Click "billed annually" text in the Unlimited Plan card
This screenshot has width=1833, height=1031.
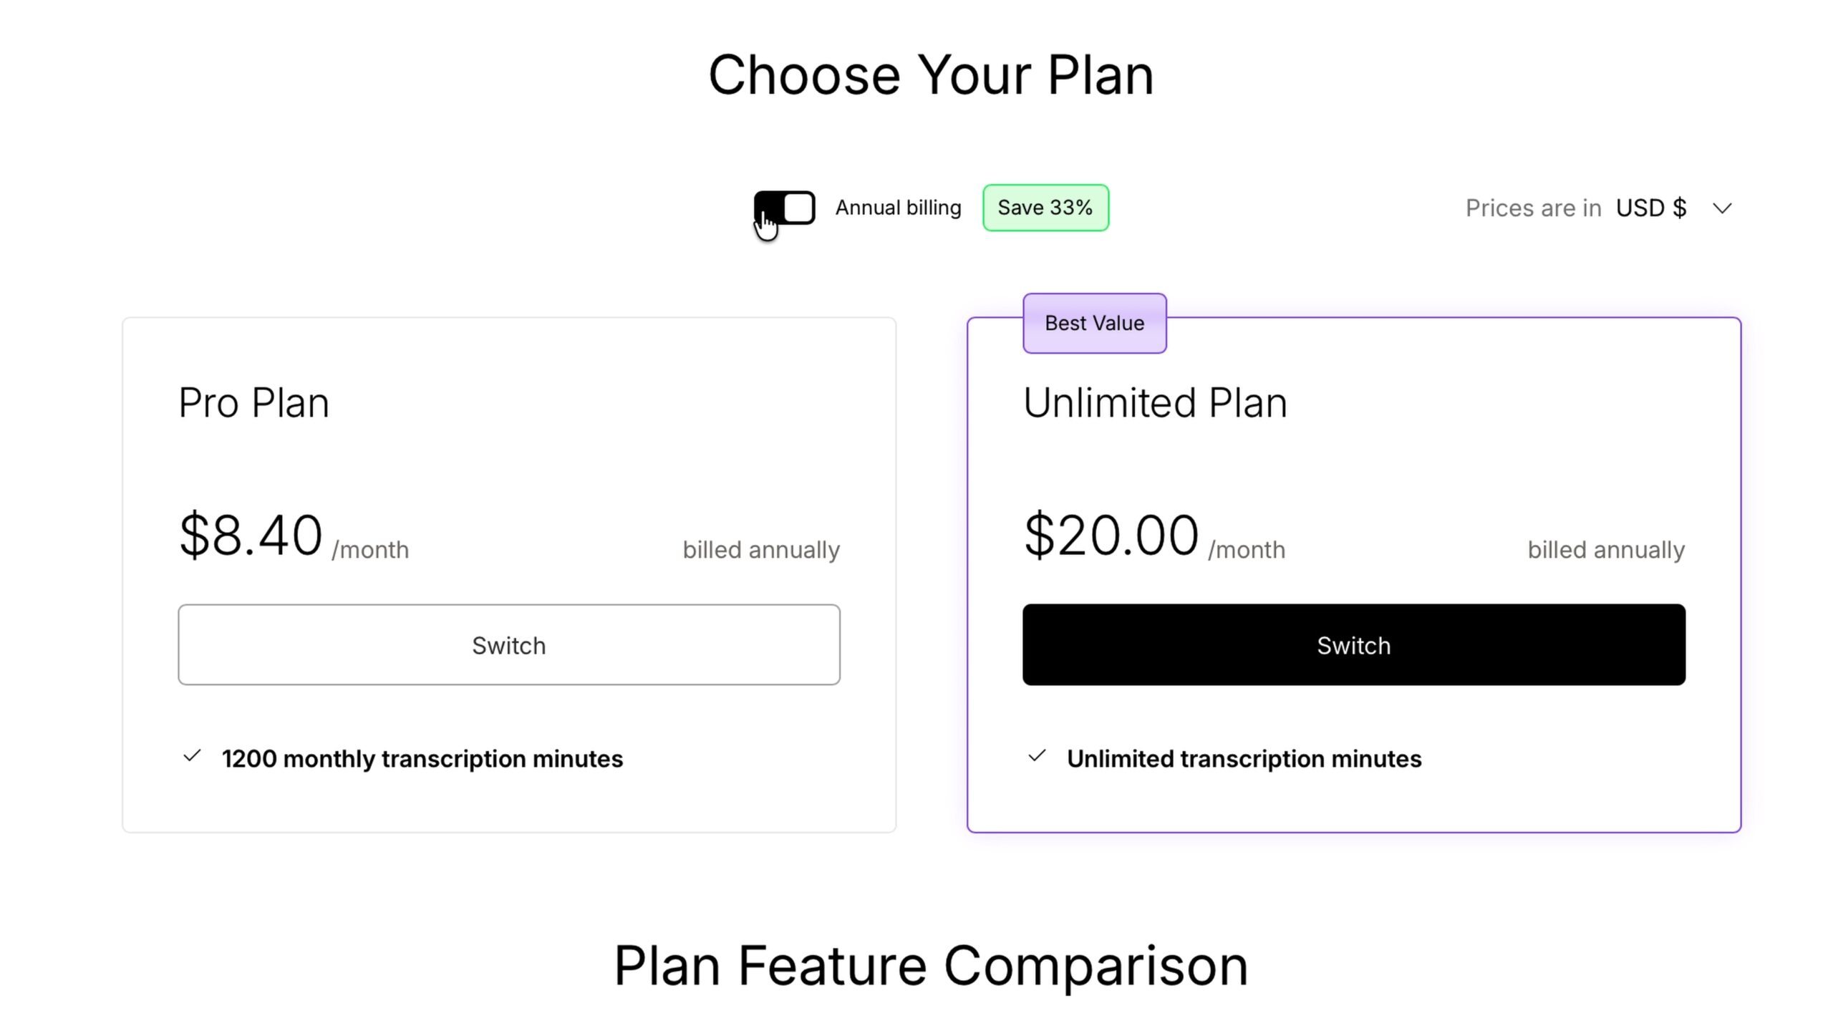1606,550
